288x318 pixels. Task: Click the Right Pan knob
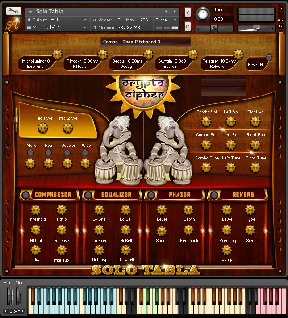pos(255,145)
